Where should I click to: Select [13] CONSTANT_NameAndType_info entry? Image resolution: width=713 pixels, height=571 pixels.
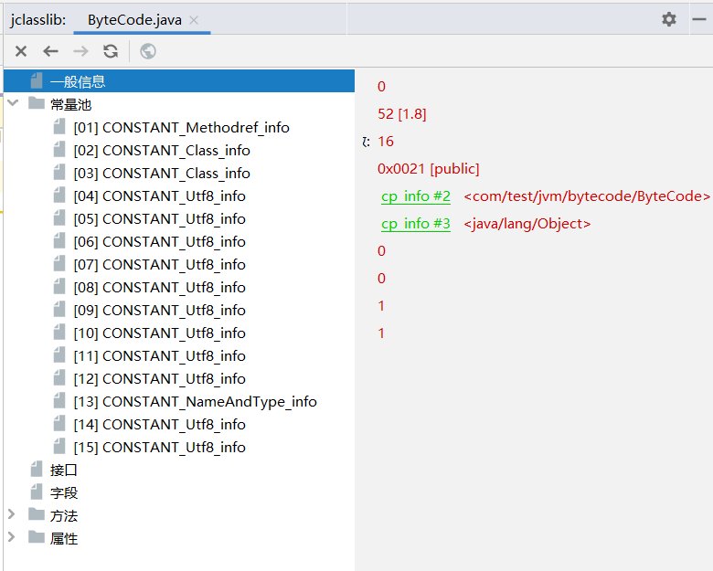tap(195, 402)
